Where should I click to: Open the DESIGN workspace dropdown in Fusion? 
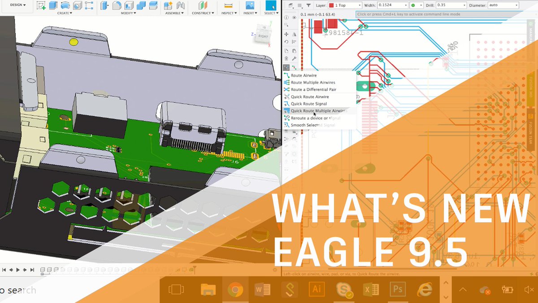click(x=17, y=5)
